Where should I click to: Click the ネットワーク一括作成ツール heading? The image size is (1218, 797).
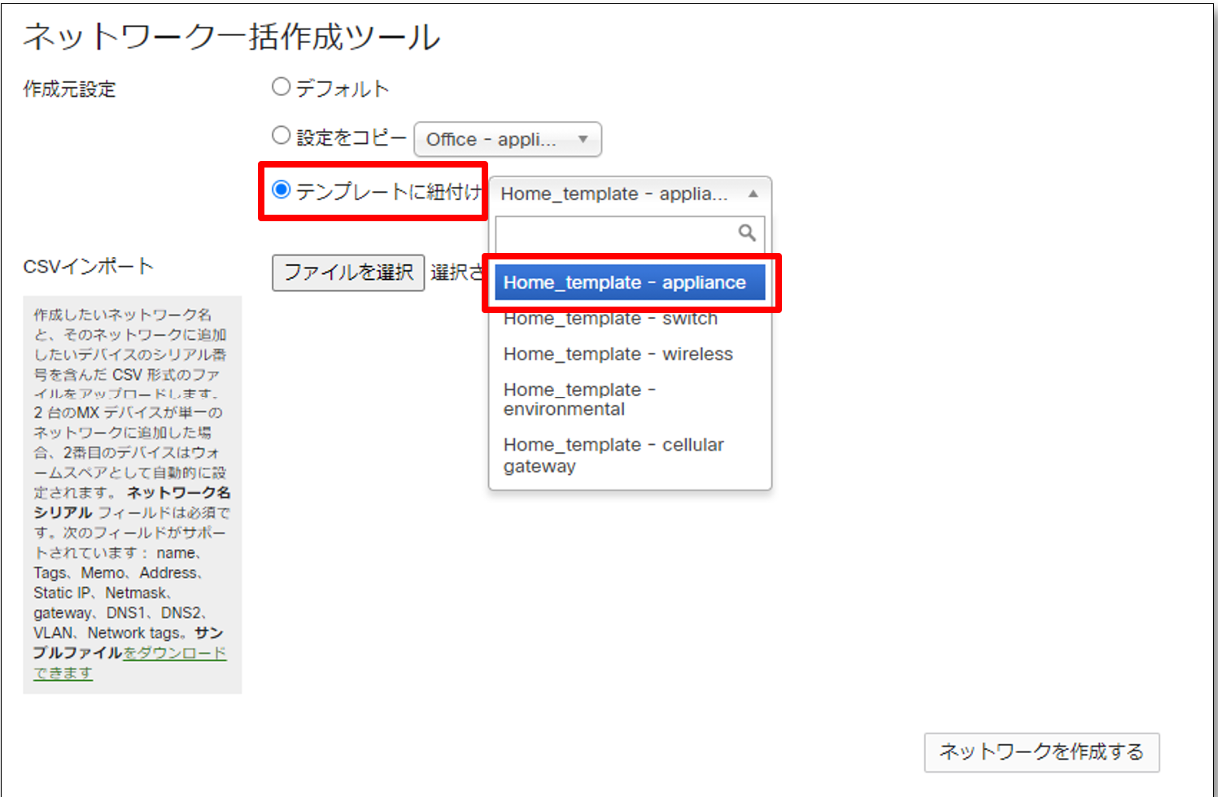point(232,37)
